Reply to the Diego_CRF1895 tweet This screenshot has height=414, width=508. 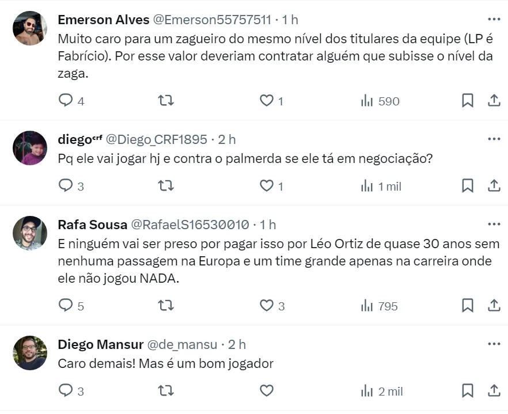pos(66,186)
